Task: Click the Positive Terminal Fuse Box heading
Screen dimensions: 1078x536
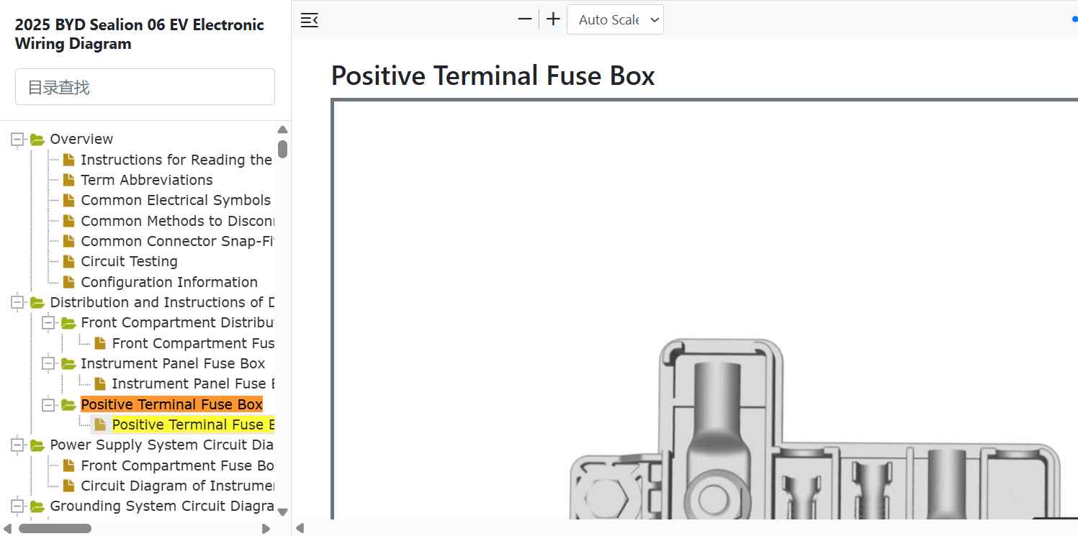Action: point(493,76)
